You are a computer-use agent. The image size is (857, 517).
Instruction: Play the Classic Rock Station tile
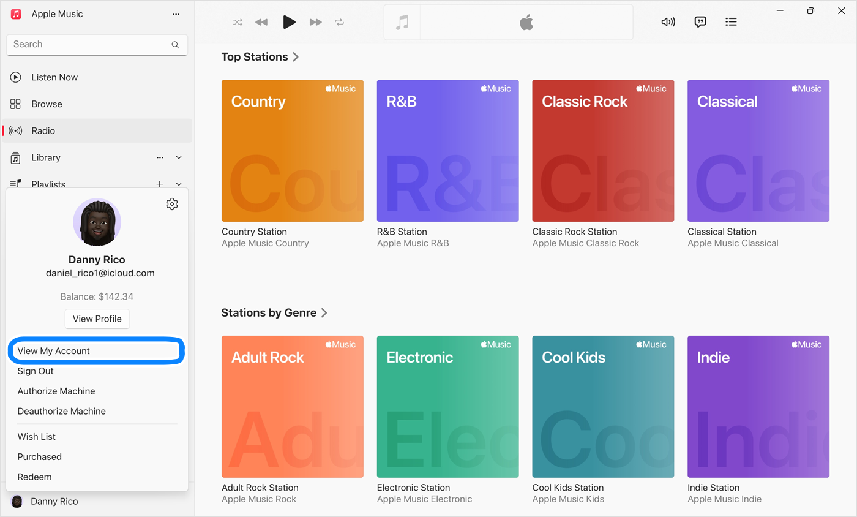(603, 151)
